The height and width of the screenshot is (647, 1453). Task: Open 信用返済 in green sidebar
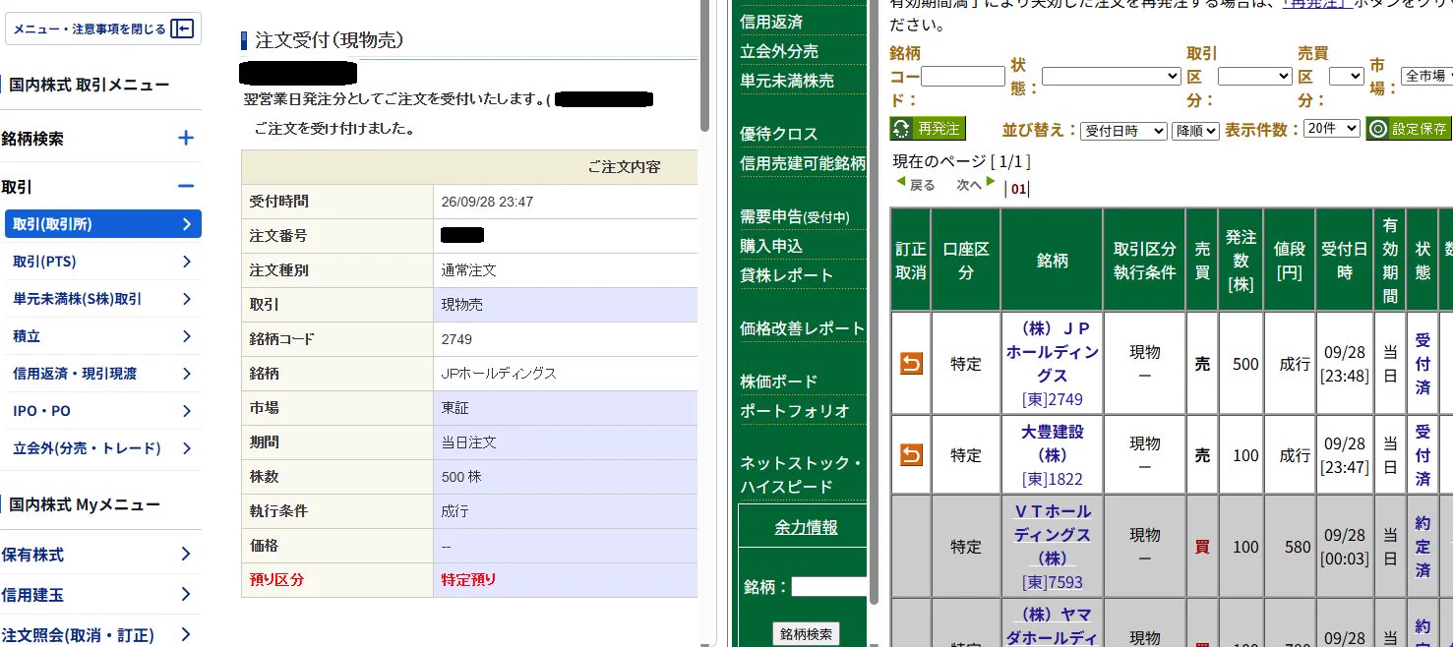pyautogui.click(x=771, y=22)
